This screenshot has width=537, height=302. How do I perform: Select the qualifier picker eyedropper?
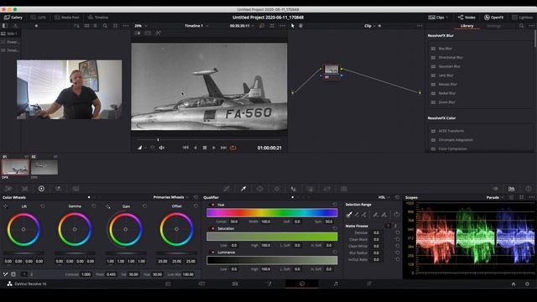coord(349,215)
